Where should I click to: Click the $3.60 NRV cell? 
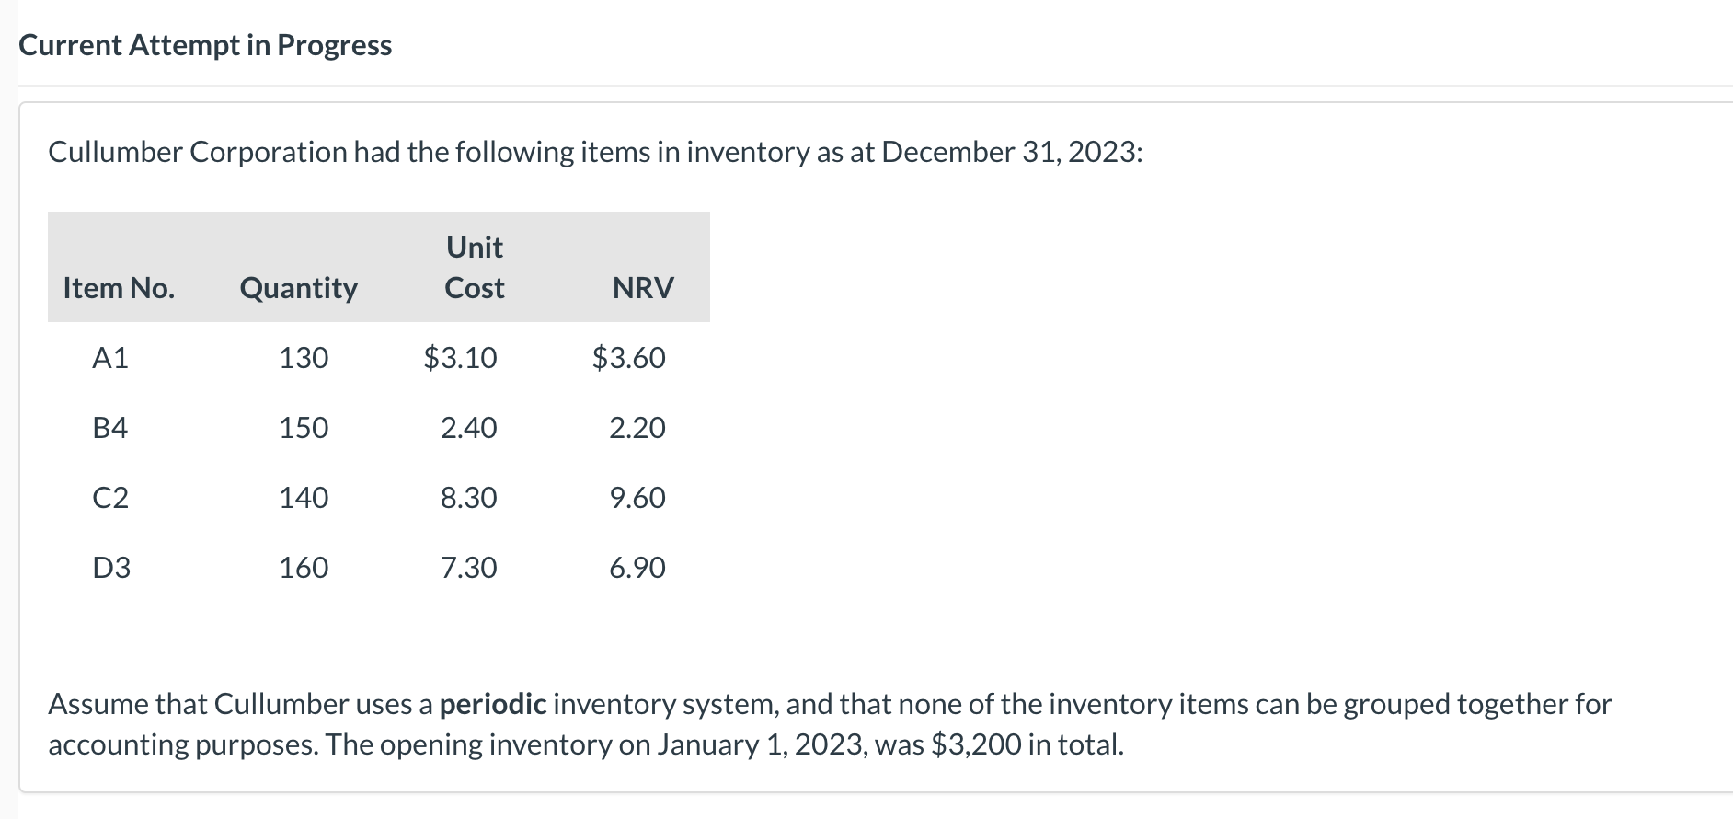pos(628,357)
